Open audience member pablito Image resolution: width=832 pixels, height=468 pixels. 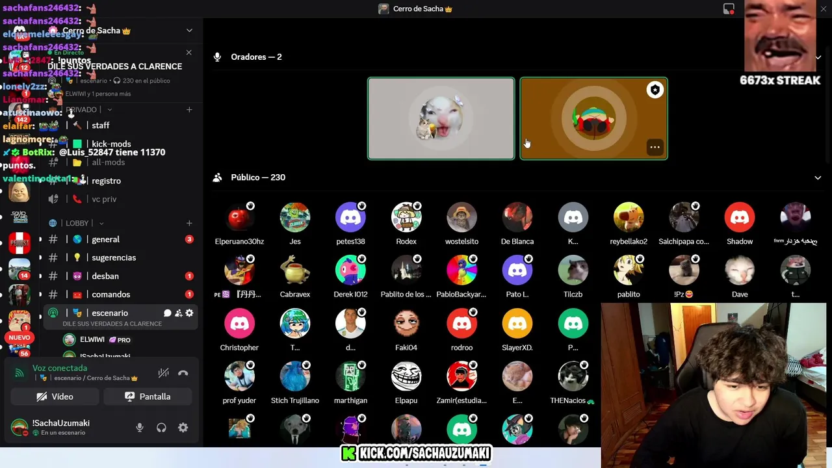pyautogui.click(x=629, y=277)
